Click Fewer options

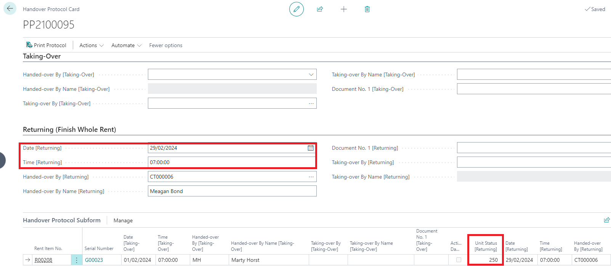click(x=166, y=45)
